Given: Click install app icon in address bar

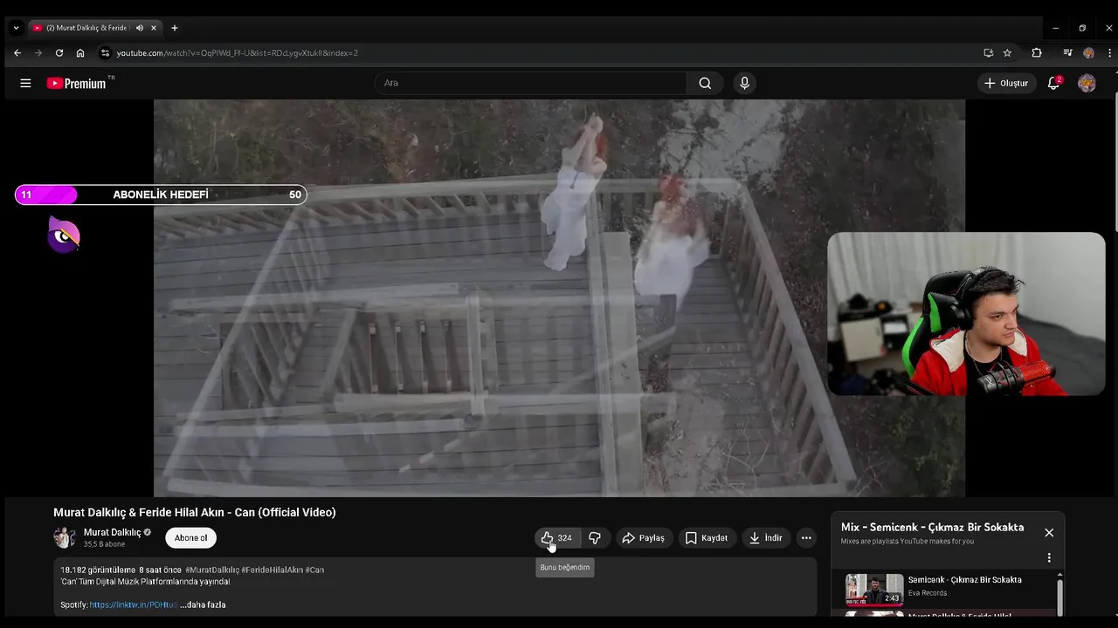Looking at the screenshot, I should (988, 53).
